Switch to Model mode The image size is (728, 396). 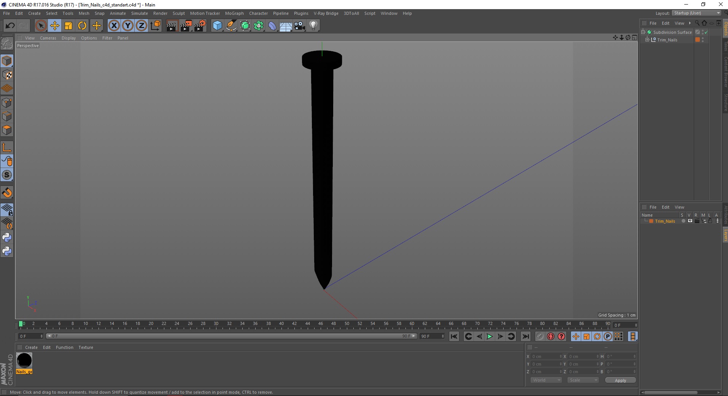pyautogui.click(x=7, y=61)
